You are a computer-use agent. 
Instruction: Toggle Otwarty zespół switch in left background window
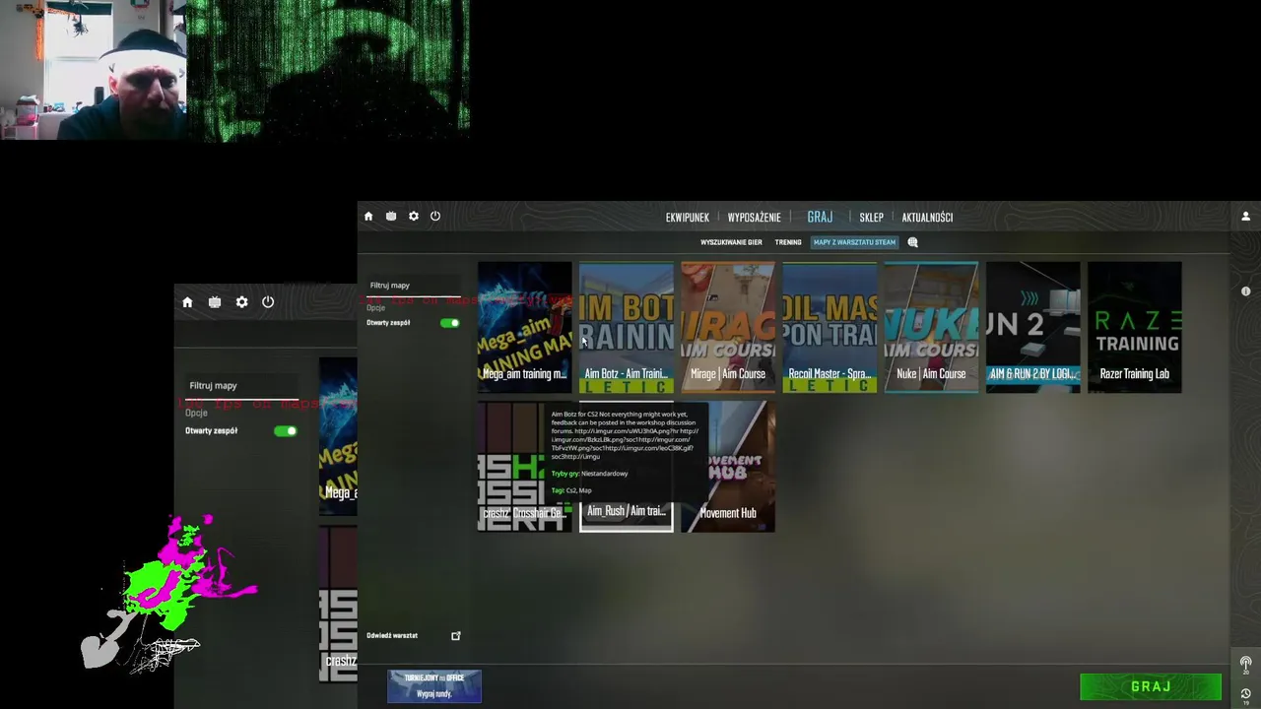(x=286, y=431)
